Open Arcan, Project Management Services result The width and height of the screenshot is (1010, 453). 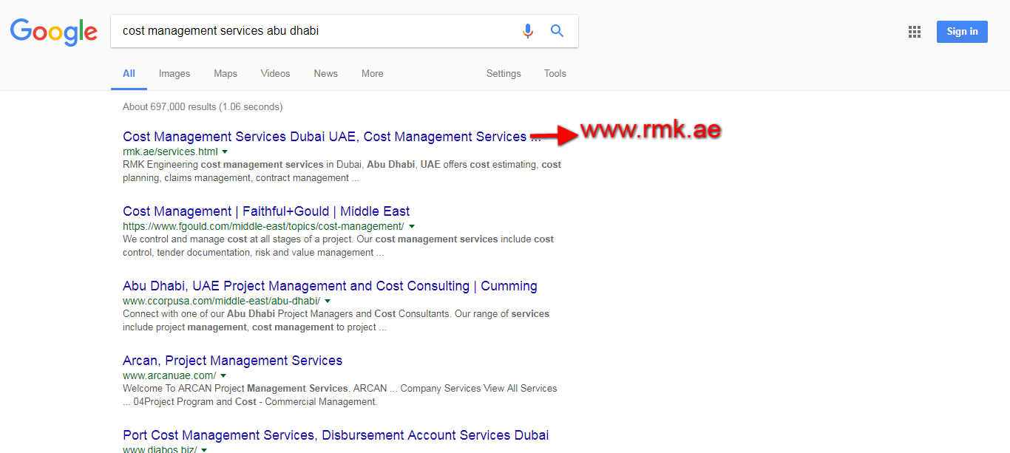pos(232,361)
